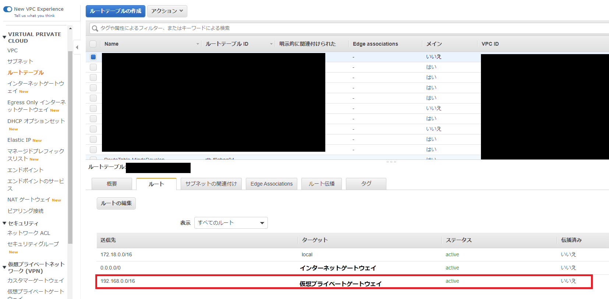This screenshot has height=299, width=609.
Task: Sort by Name column dropdown arrow
Action: [198, 44]
